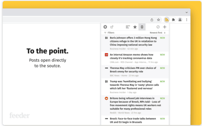Click NEW badge on Theresa May post
This screenshot has width=202, height=126.
tap(162, 68)
